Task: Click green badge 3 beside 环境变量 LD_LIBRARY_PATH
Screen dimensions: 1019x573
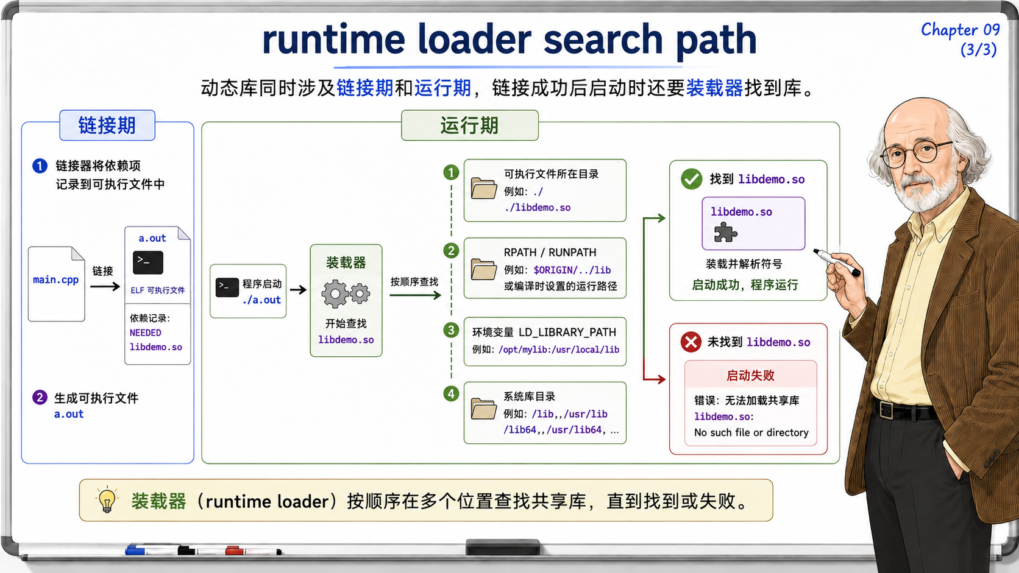Action: (451, 330)
